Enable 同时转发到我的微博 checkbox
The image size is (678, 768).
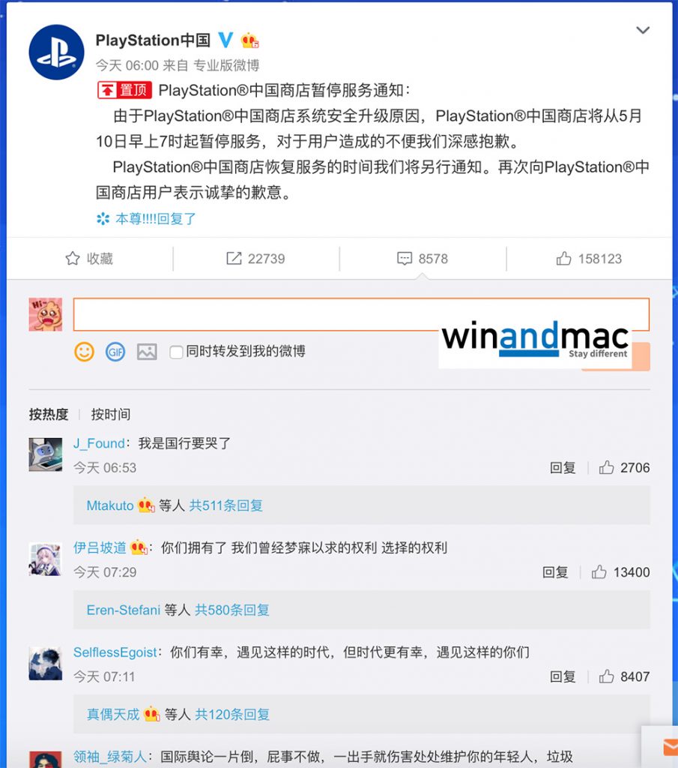pos(176,352)
